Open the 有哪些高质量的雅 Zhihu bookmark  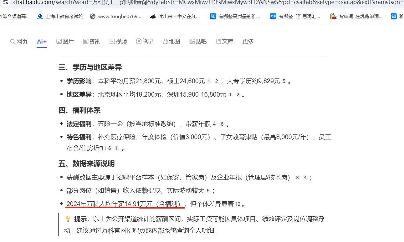click(235, 16)
